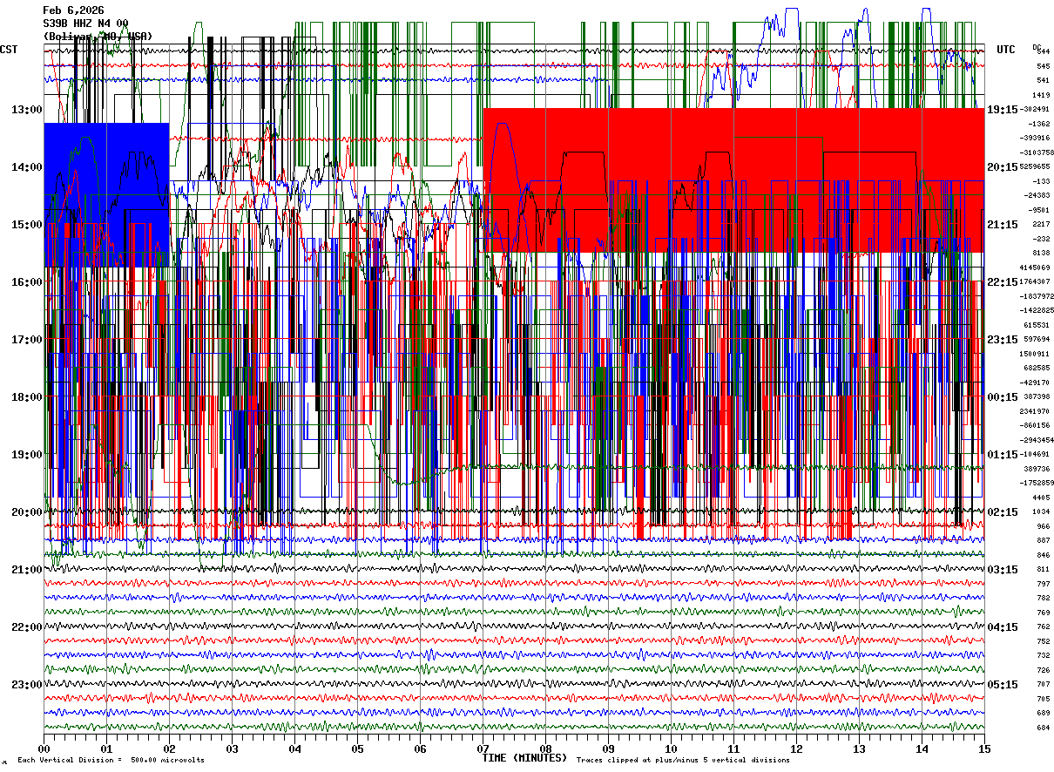The width and height of the screenshot is (1054, 772).
Task: Click the 02:15 UTC time label
Action: point(1003,512)
